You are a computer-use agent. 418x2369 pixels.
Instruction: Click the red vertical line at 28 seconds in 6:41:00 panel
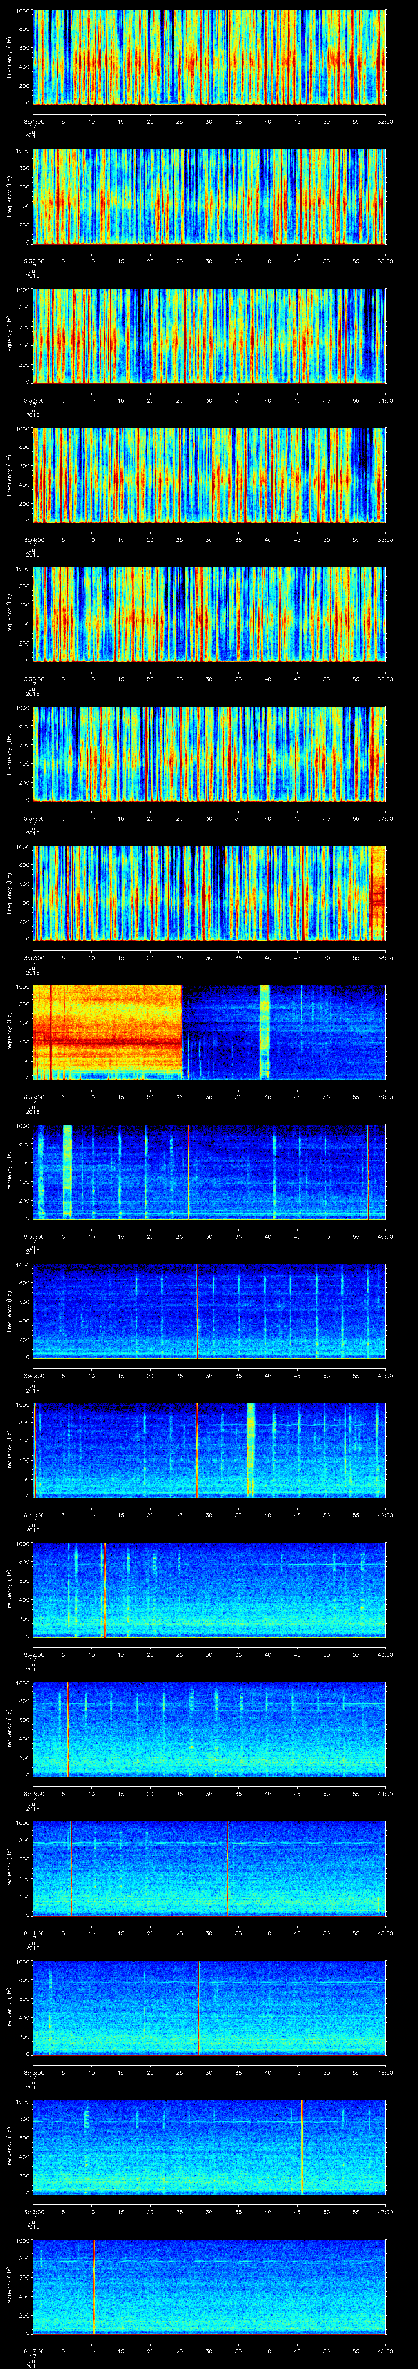(197, 1450)
